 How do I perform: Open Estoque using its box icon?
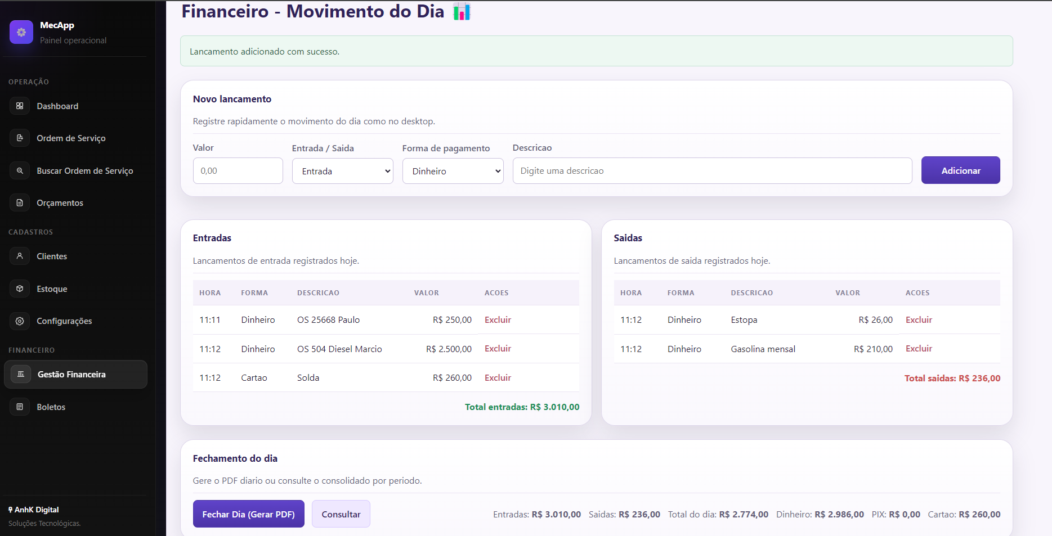(x=20, y=289)
